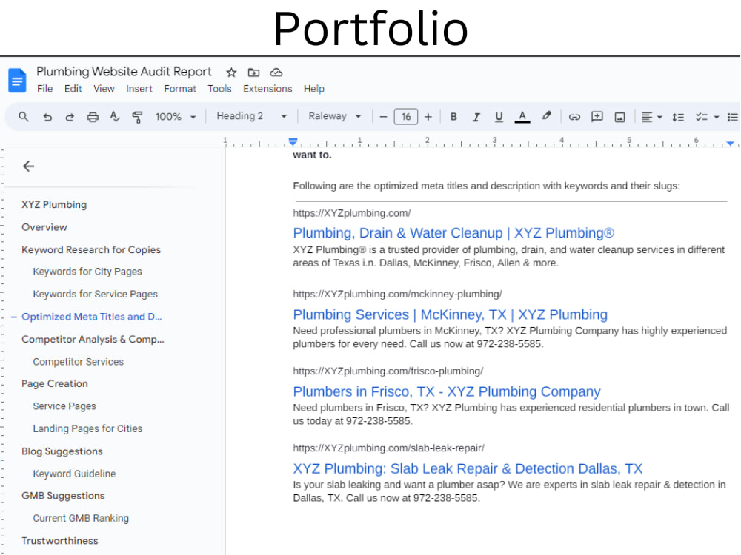Click the undo arrow icon
This screenshot has height=555, width=741.
coord(47,117)
